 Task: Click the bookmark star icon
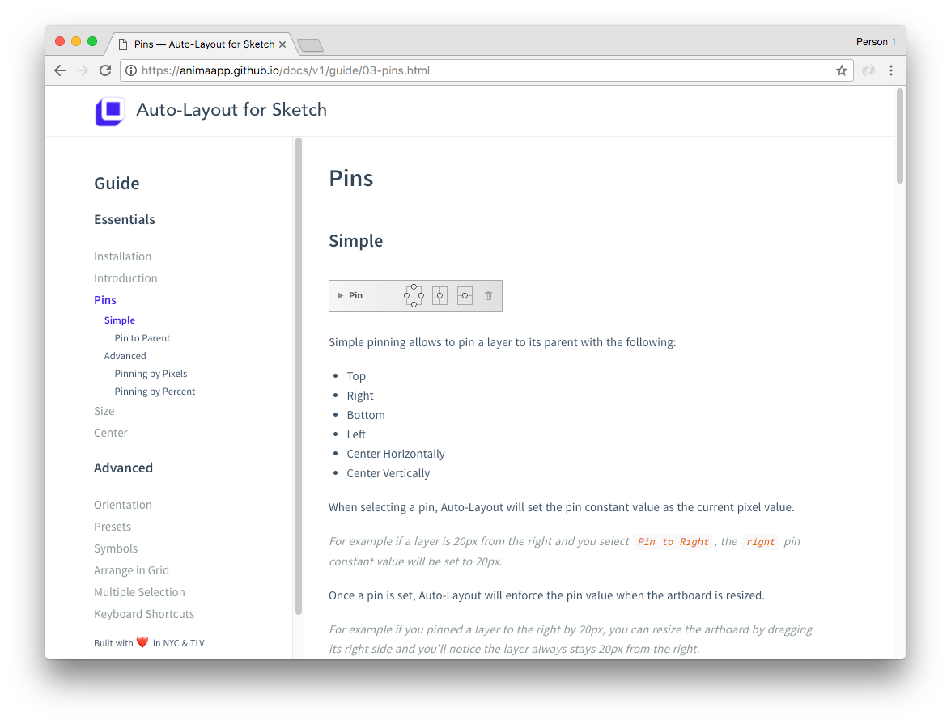point(842,70)
